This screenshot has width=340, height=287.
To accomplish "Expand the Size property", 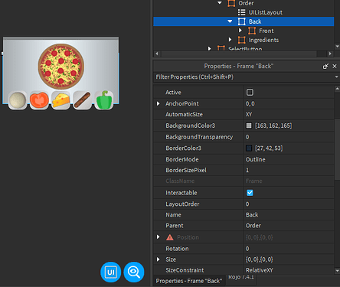I will point(158,259).
